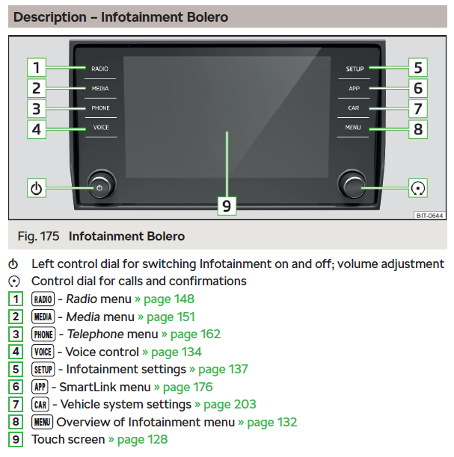The width and height of the screenshot is (454, 457).
Task: Tap the center of the touch screen display
Action: [227, 117]
